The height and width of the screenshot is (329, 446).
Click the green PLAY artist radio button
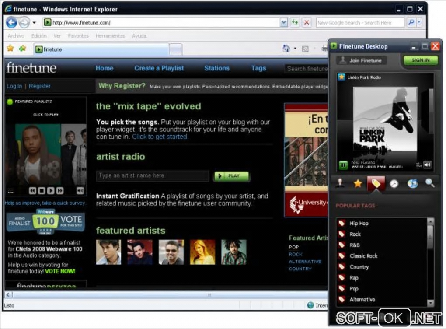232,176
